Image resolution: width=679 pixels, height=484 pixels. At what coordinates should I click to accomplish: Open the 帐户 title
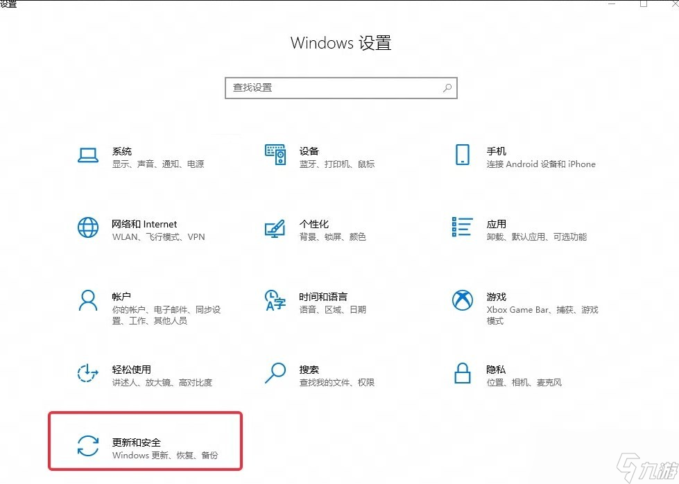121,297
